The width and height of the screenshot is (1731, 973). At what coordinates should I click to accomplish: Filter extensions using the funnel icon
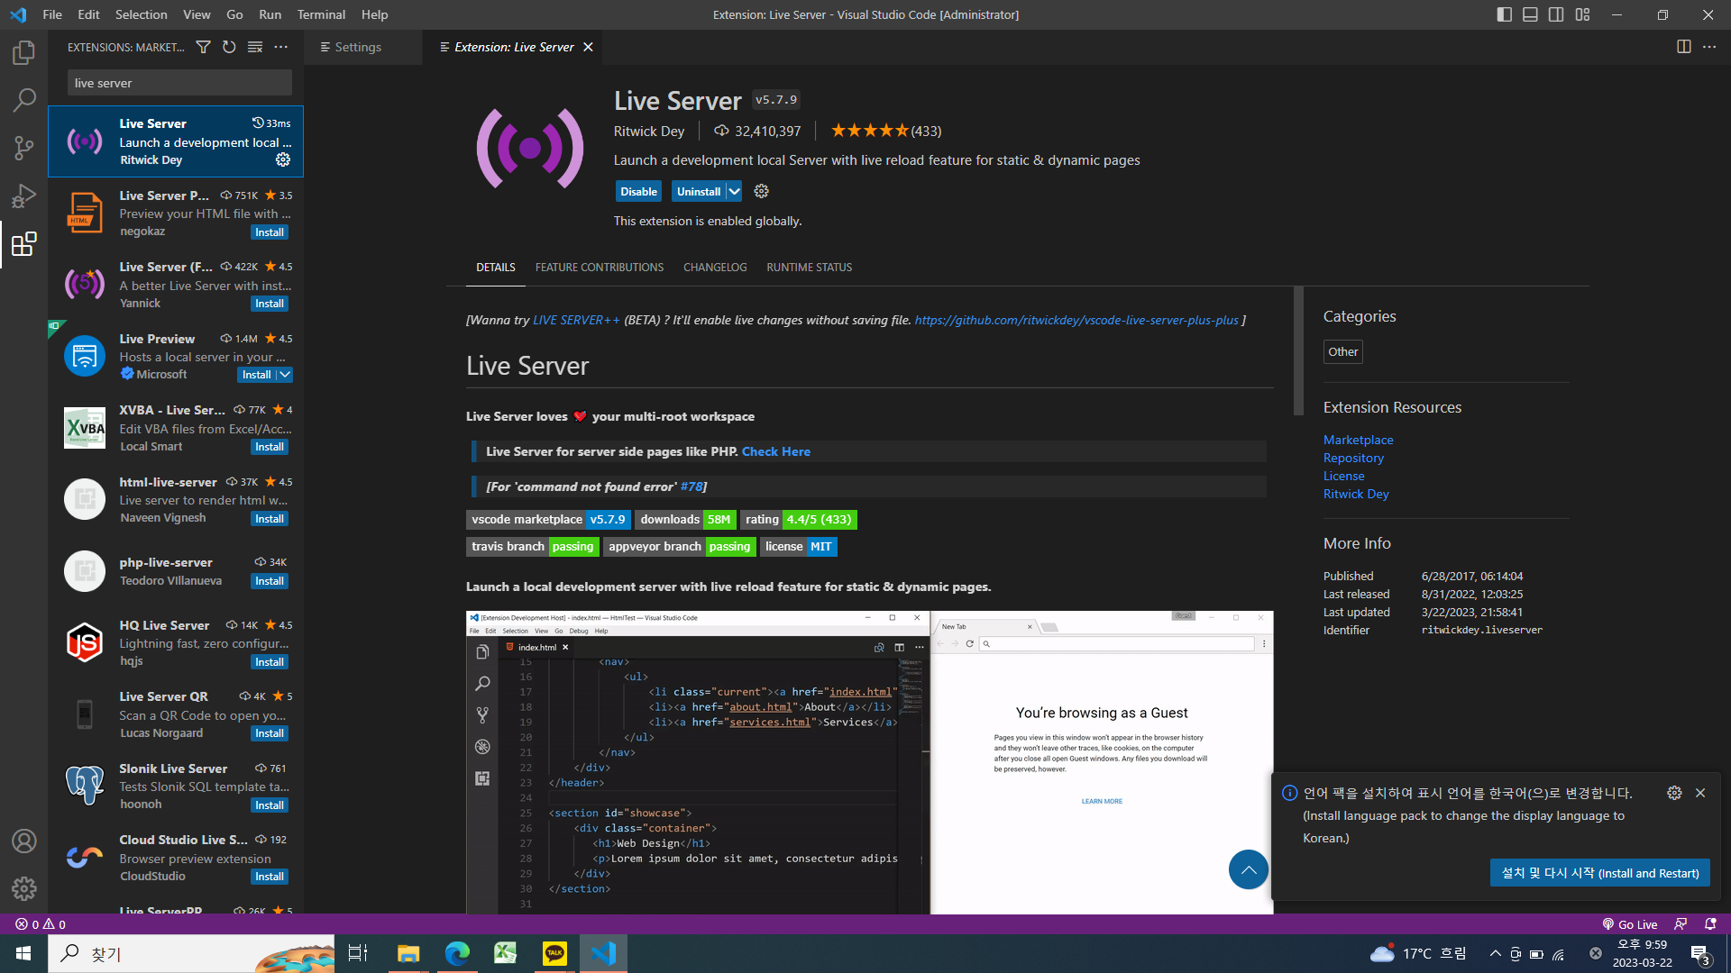(x=204, y=47)
